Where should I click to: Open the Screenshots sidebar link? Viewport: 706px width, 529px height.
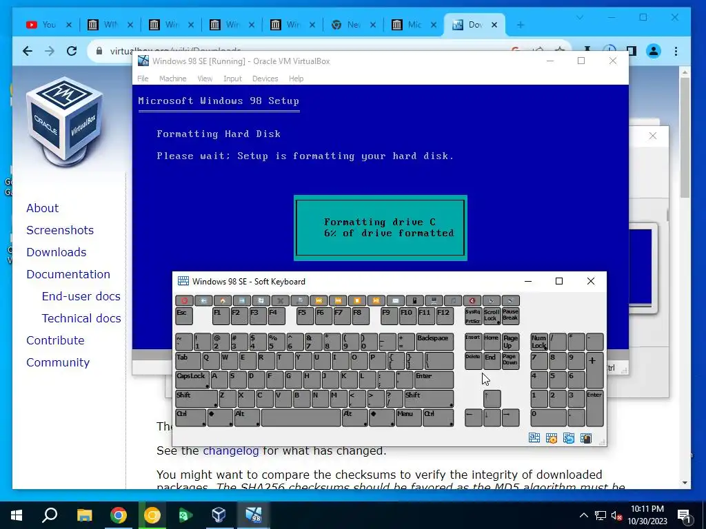pos(60,230)
